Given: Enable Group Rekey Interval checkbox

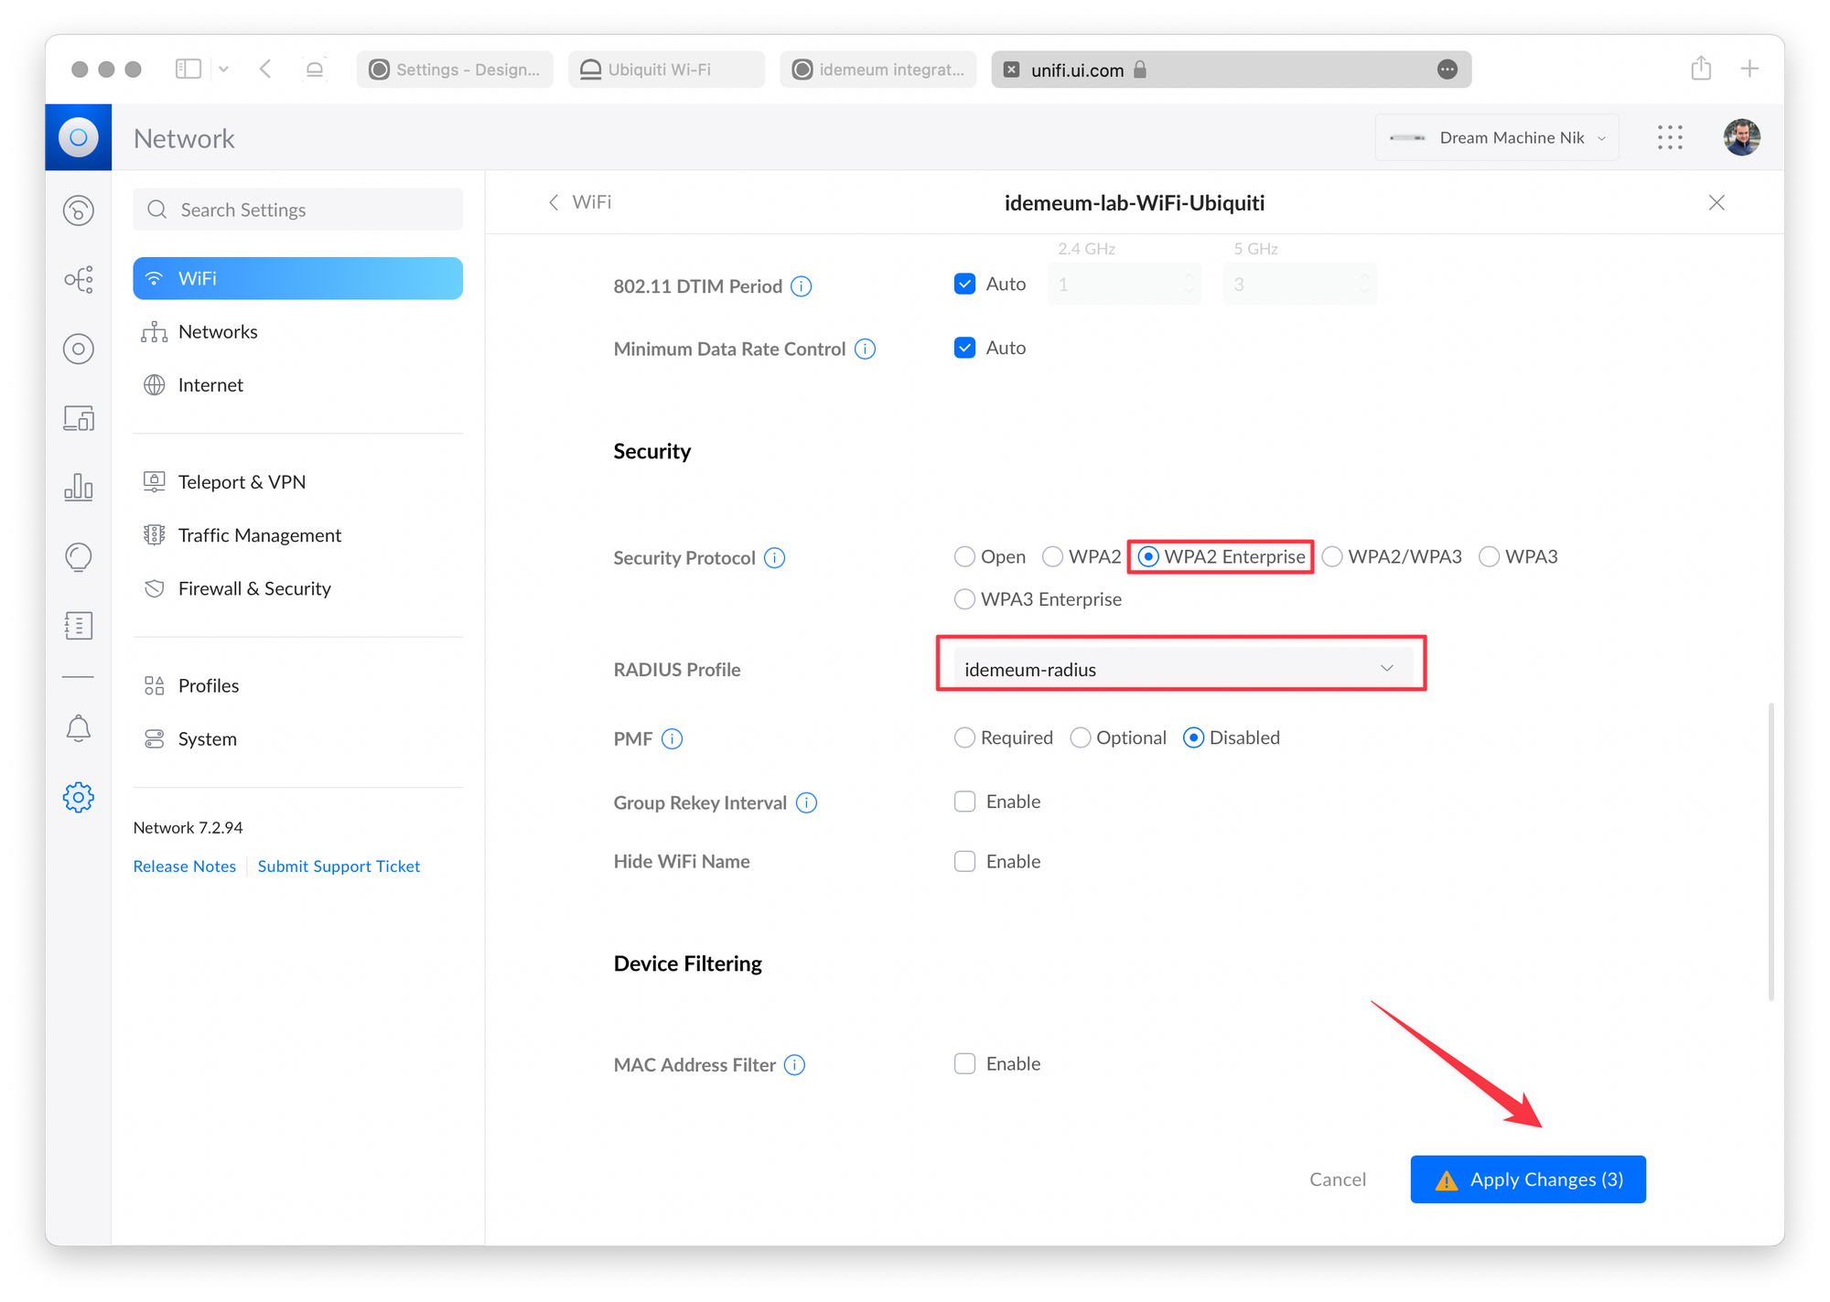Looking at the screenshot, I should click(964, 802).
